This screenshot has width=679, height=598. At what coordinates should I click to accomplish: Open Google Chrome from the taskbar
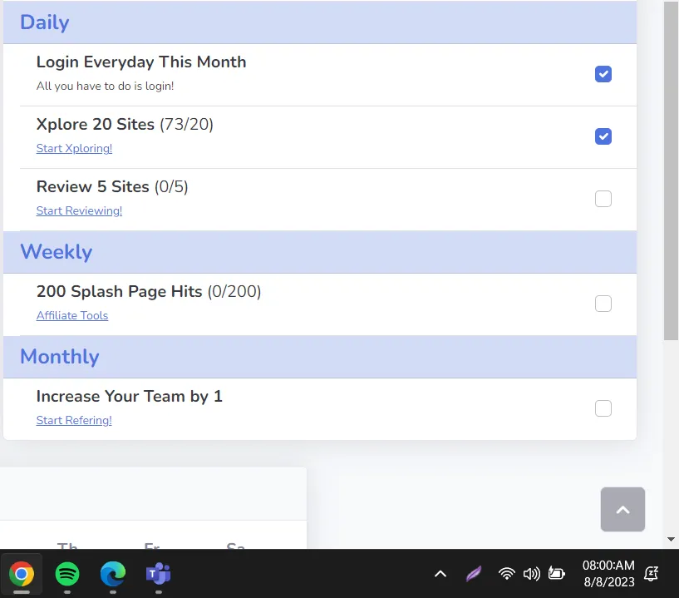[22, 574]
